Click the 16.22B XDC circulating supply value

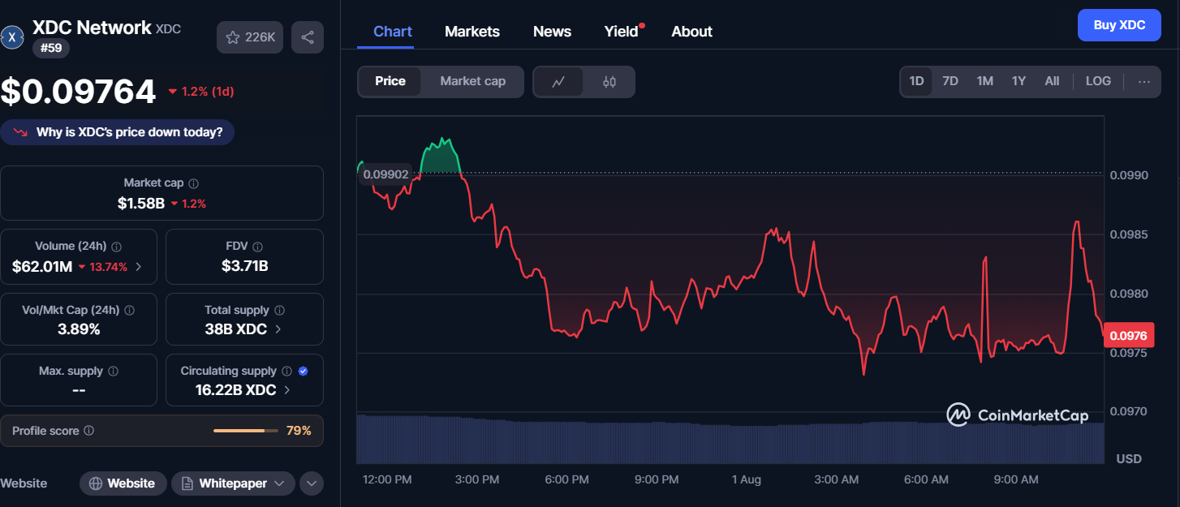(x=236, y=390)
